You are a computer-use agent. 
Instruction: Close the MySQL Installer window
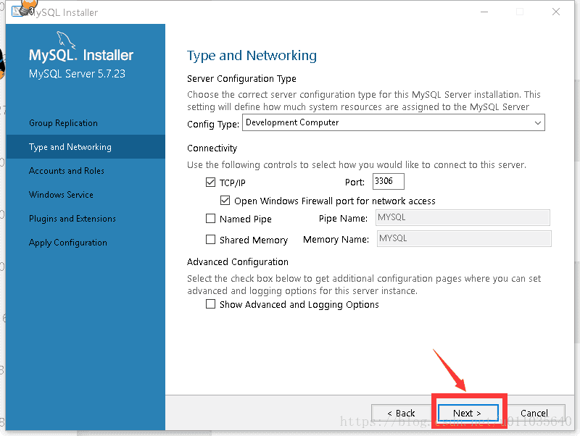point(556,12)
